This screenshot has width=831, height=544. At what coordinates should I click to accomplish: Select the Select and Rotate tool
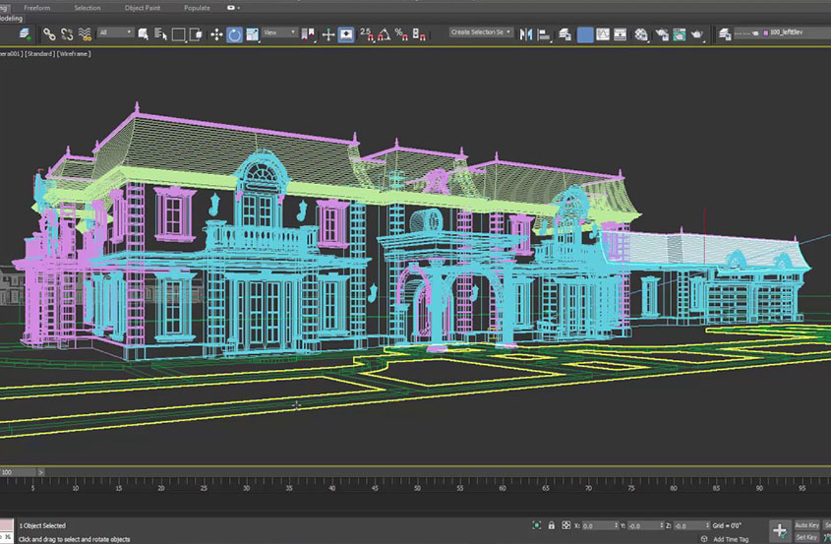point(234,35)
